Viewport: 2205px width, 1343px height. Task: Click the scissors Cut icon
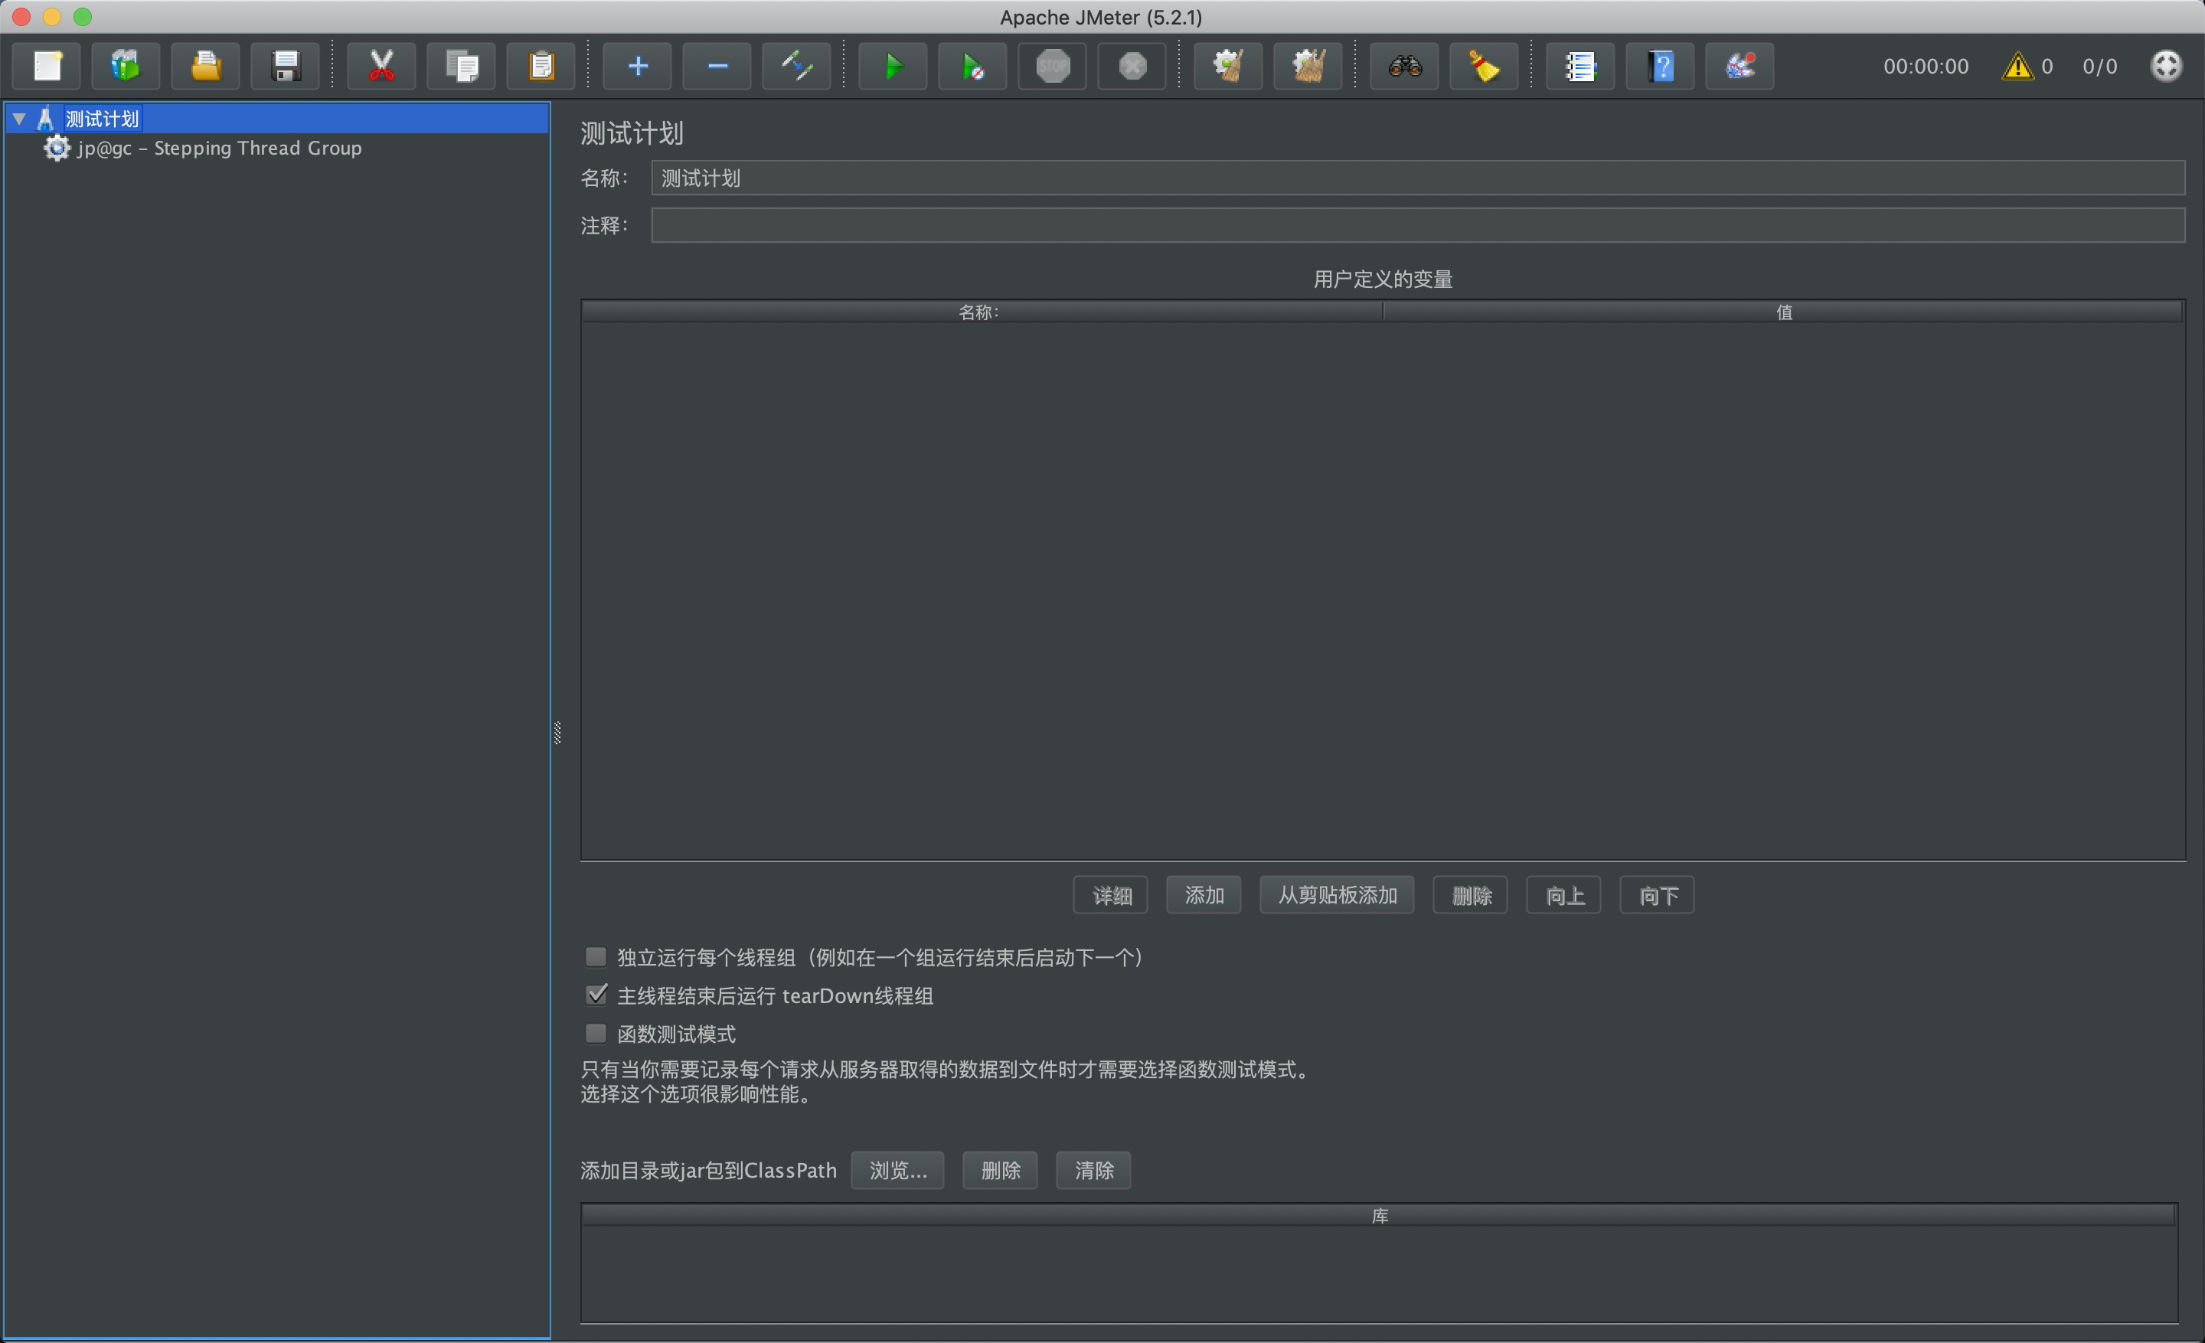pos(381,66)
